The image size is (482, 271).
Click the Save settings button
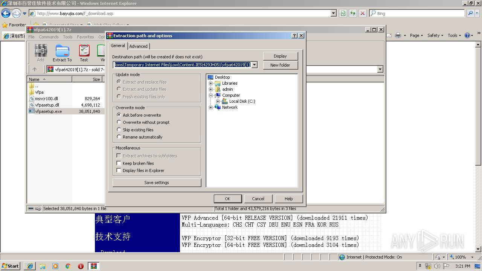157,183
